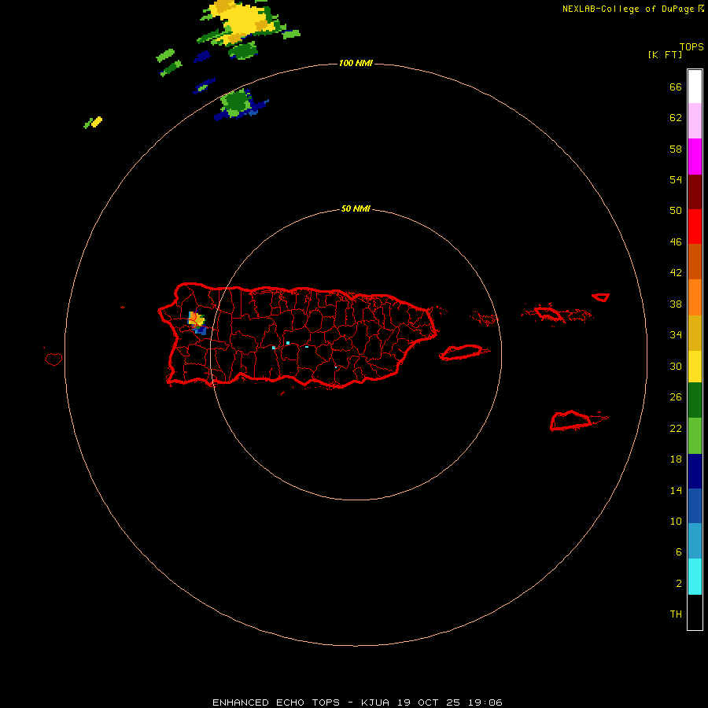Click the '38' legend value
The height and width of the screenshot is (708, 708).
tap(676, 304)
